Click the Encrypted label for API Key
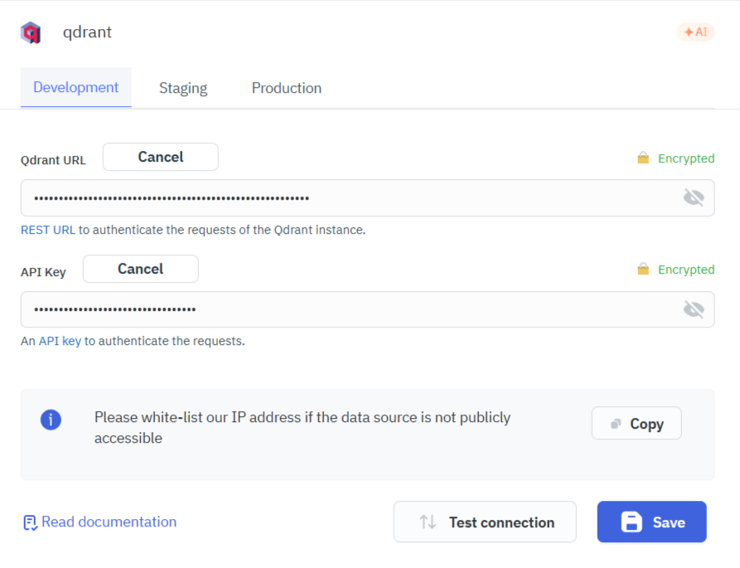 [x=686, y=269]
